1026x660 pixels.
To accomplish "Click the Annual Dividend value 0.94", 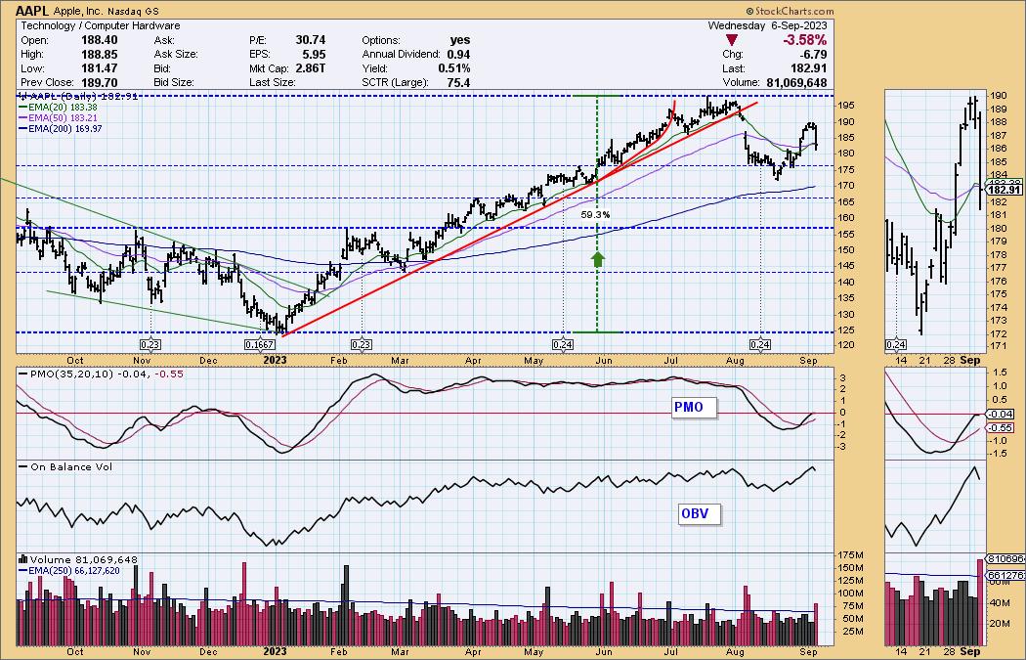I will coord(458,55).
